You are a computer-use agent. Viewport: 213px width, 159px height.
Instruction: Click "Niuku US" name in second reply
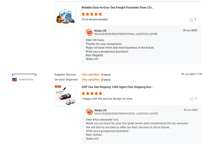(100, 110)
